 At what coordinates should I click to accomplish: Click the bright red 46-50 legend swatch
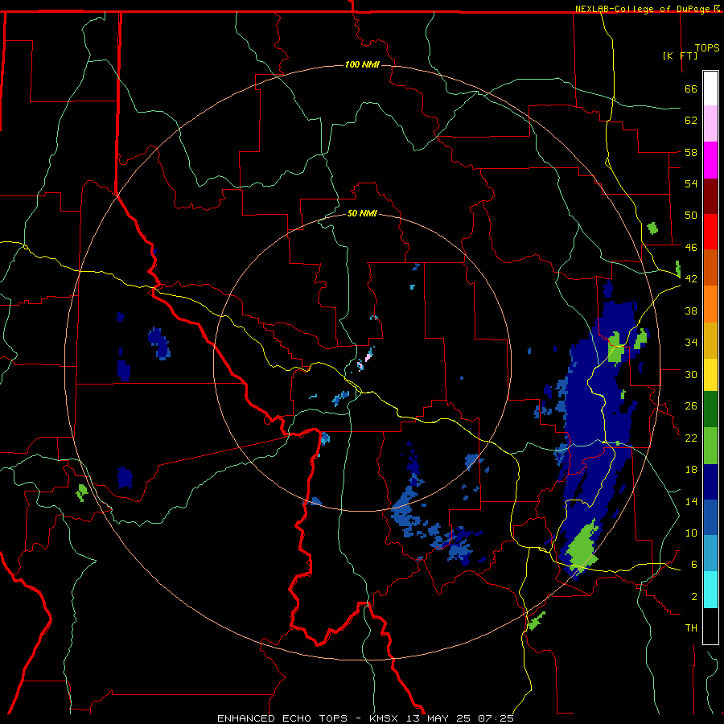(x=710, y=232)
